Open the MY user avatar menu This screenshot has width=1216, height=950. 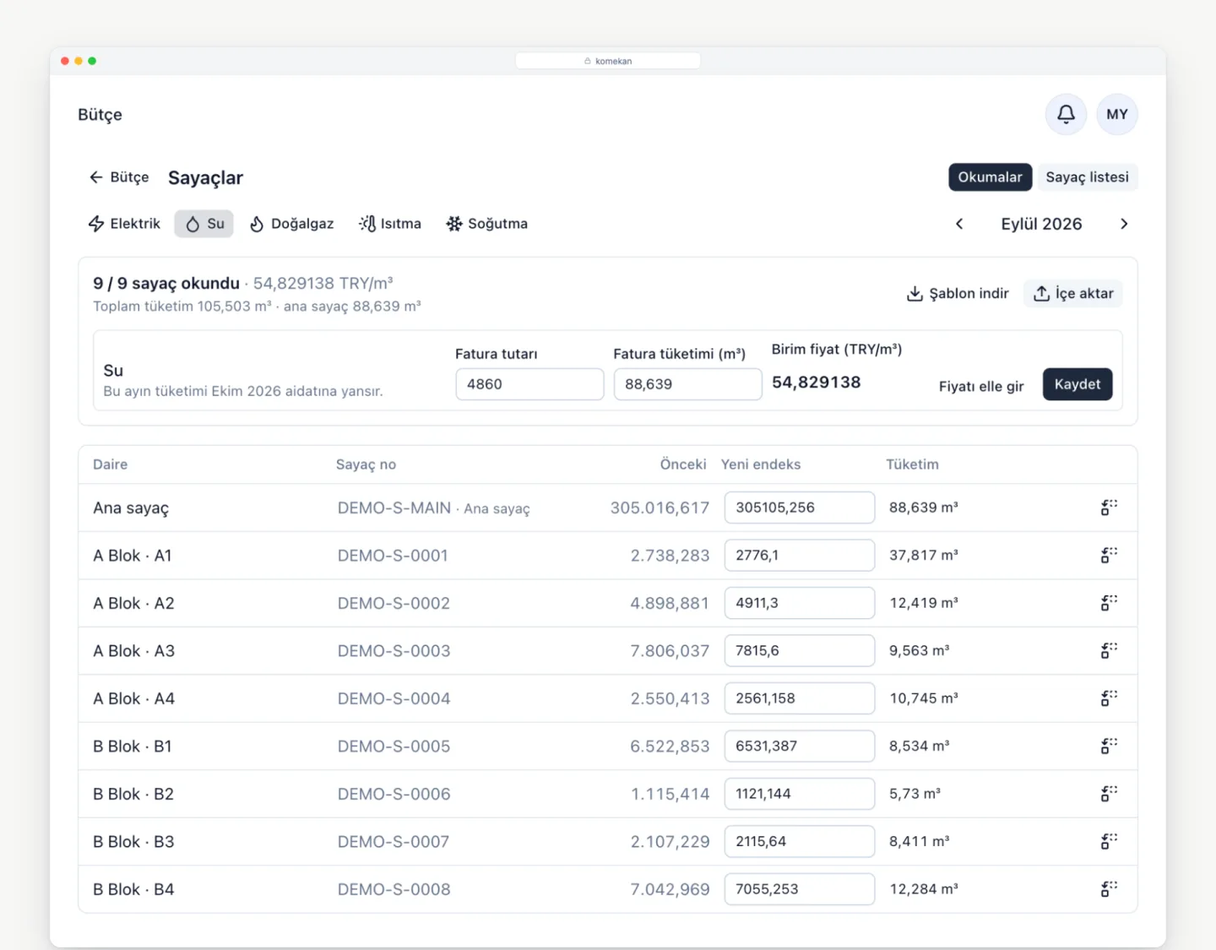point(1117,114)
